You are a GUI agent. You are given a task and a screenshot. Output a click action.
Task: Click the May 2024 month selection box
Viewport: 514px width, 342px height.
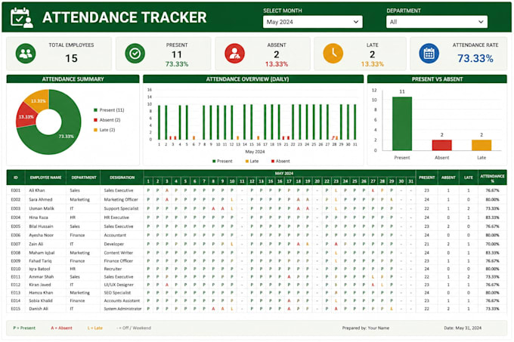click(x=312, y=22)
